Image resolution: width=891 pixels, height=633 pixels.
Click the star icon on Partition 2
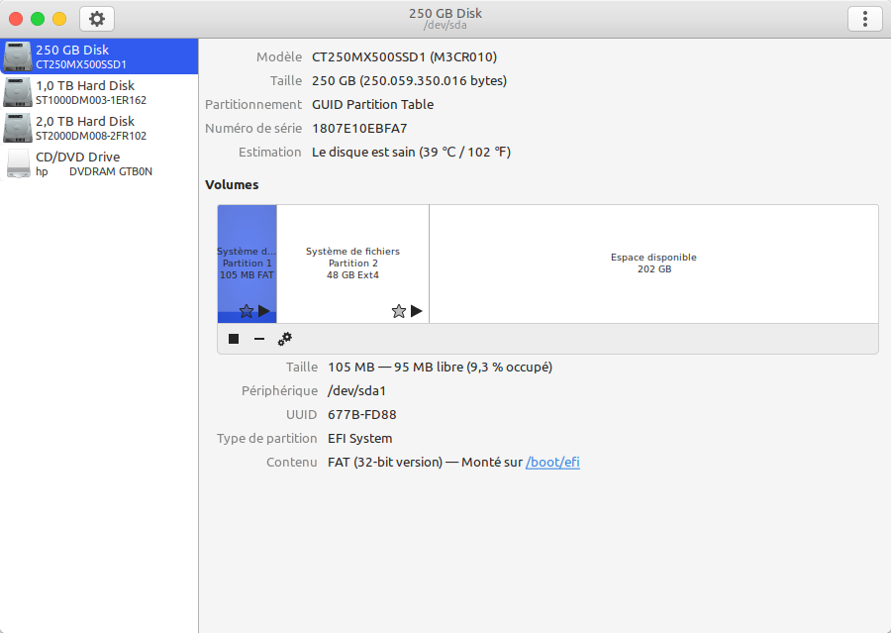(399, 311)
